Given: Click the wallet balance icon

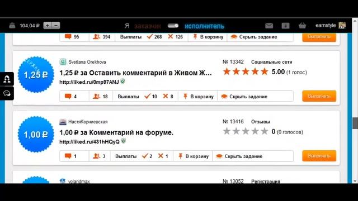Looking at the screenshot, I should click(12, 26).
